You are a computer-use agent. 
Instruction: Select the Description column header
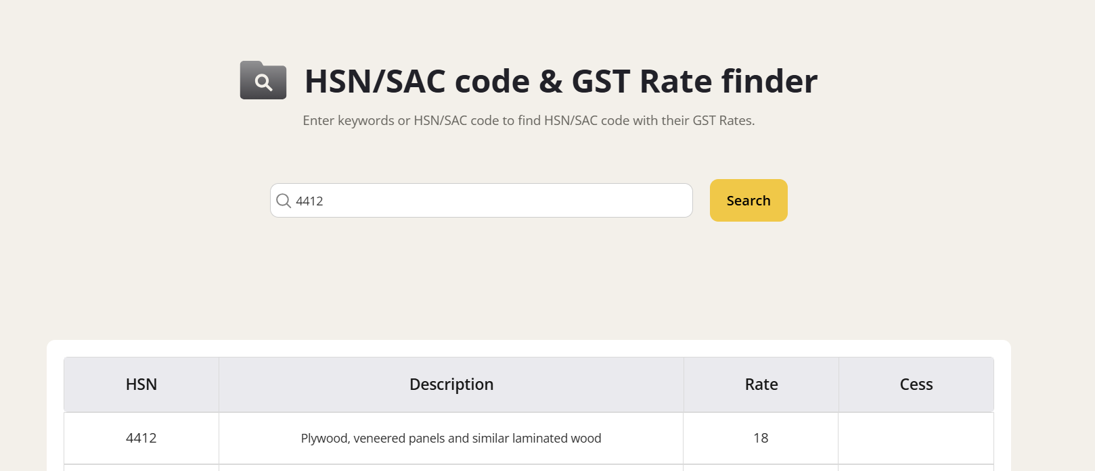451,384
